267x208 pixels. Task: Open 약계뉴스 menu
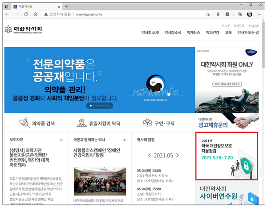(194, 32)
